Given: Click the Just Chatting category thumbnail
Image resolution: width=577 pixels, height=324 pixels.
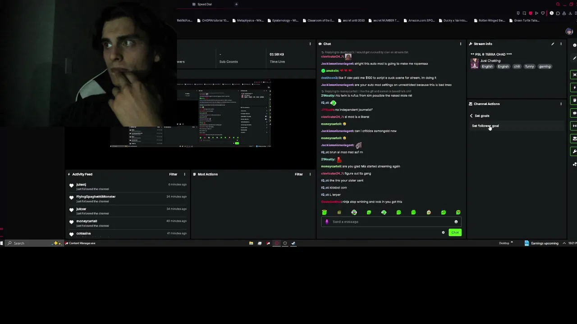Looking at the screenshot, I should point(474,63).
